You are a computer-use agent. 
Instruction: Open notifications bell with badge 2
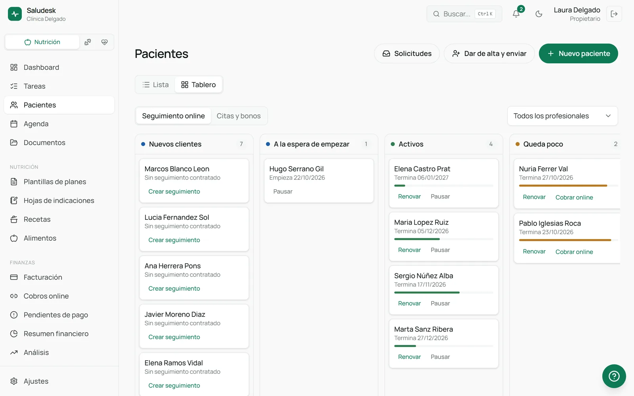coord(516,14)
